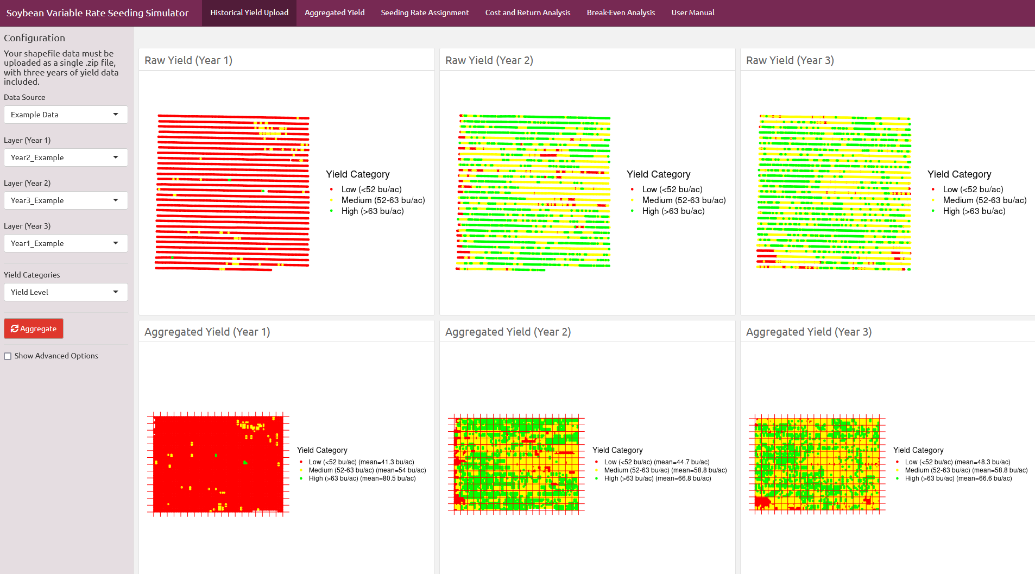
Task: Click the Aggregate refresh button
Action: click(34, 329)
